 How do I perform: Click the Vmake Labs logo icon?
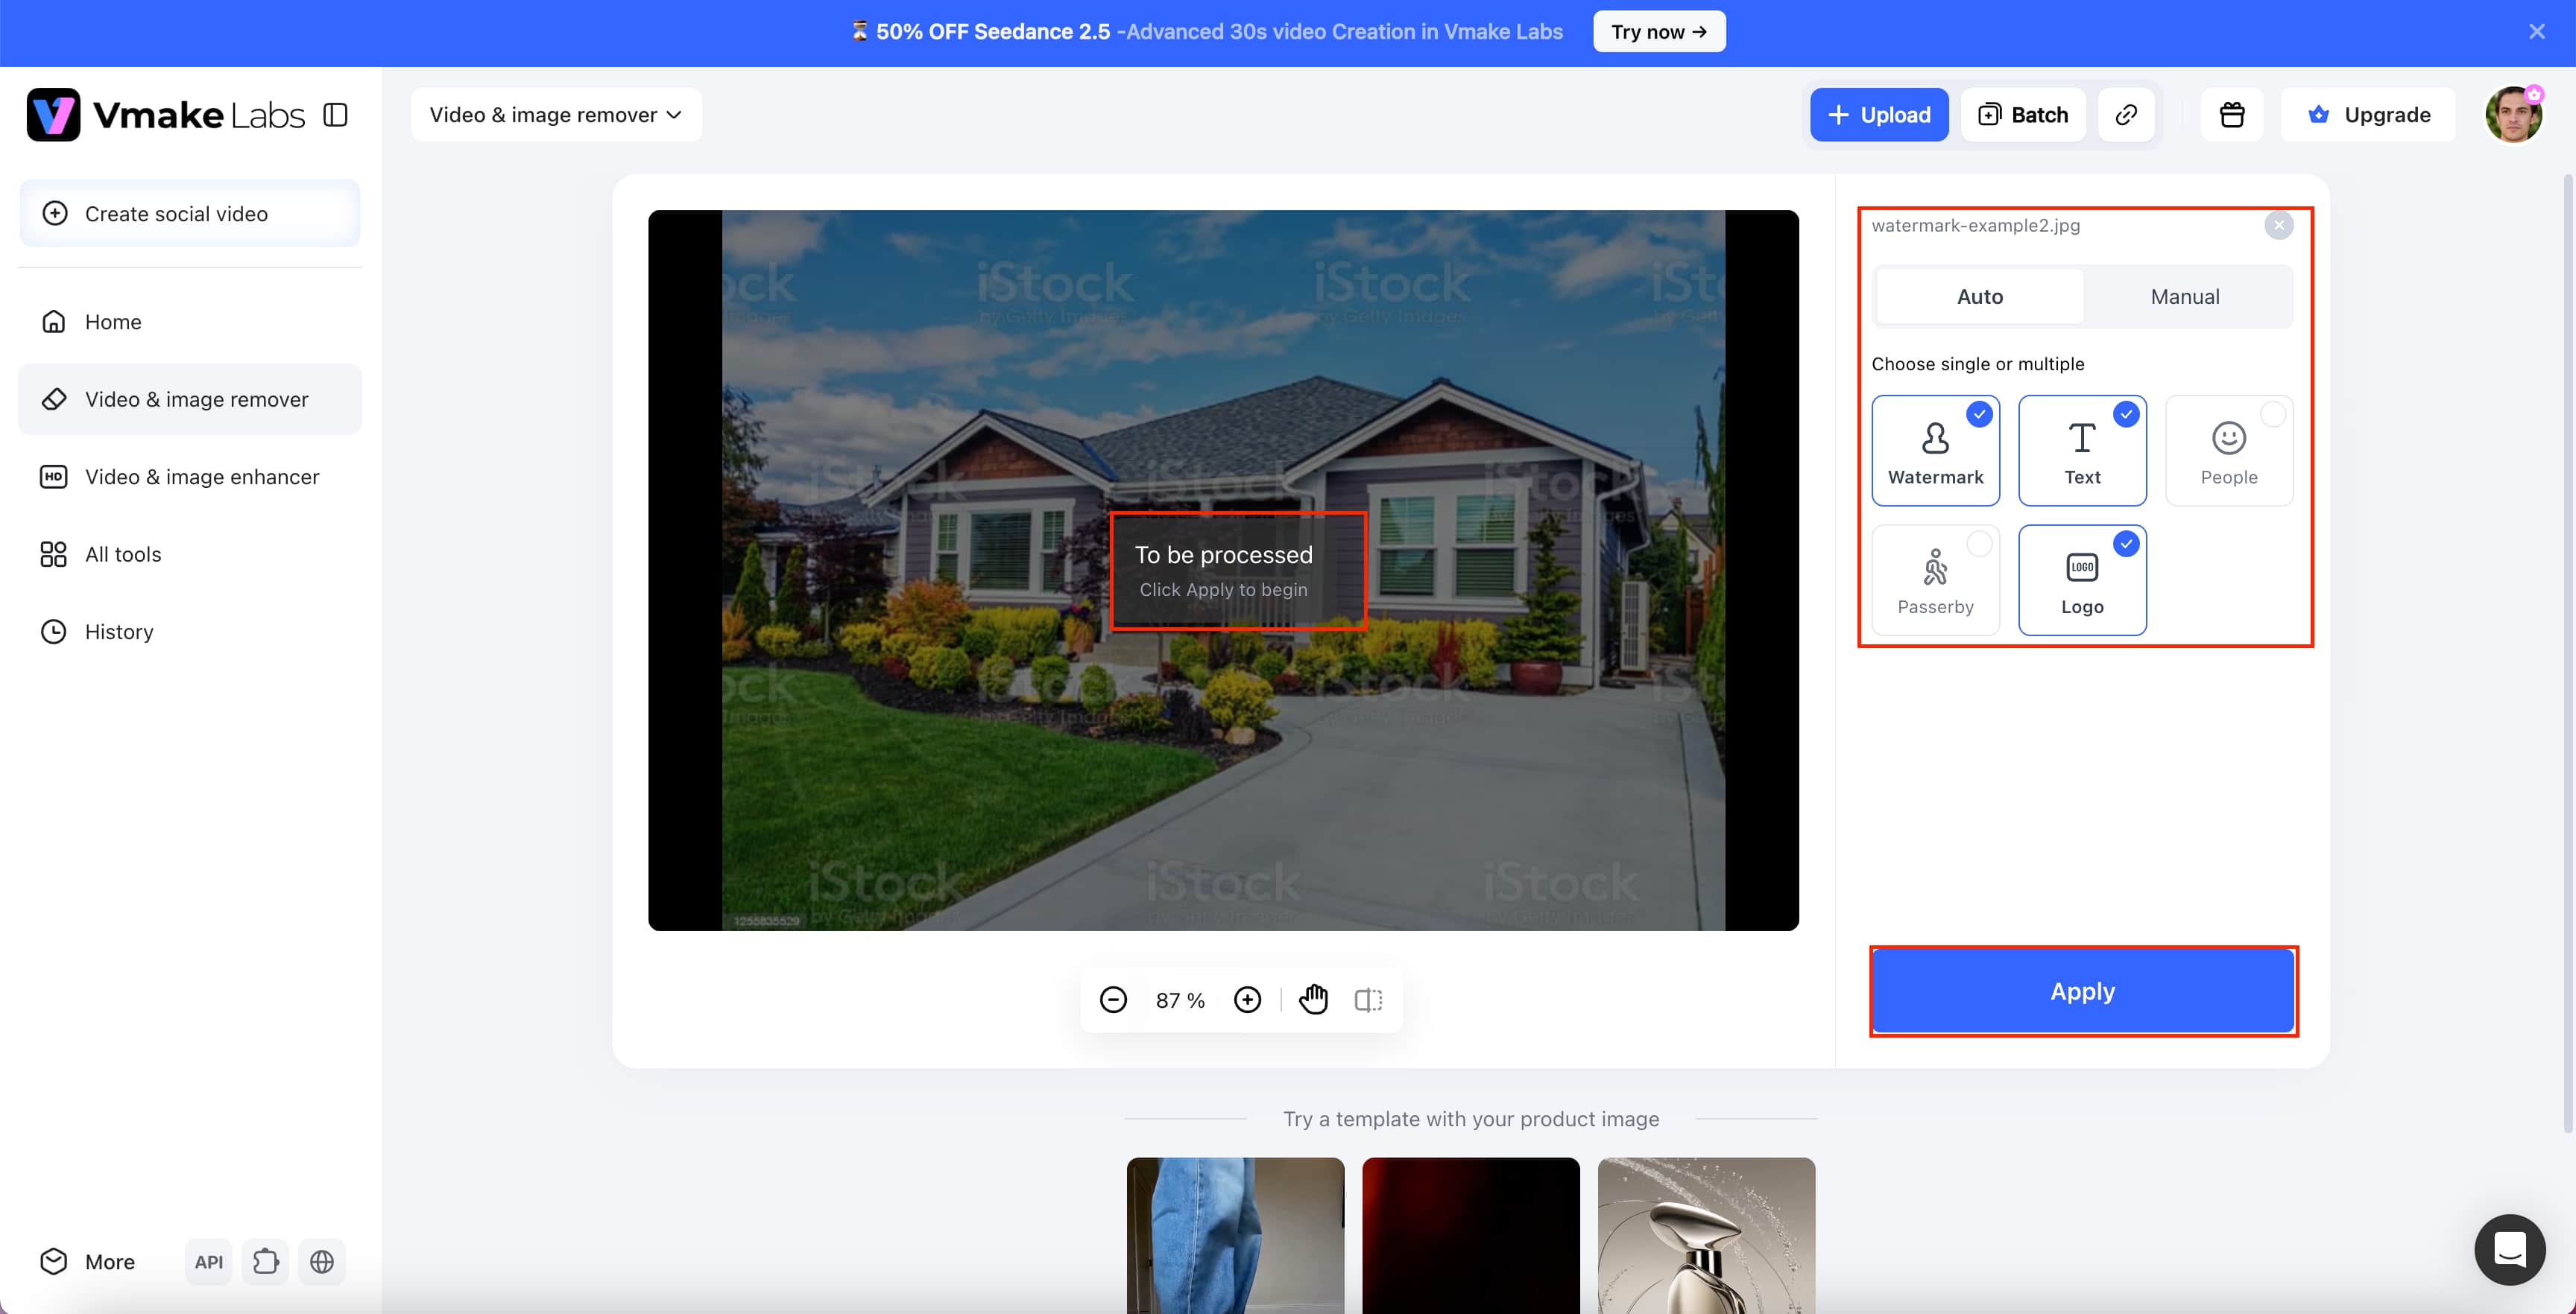[x=53, y=115]
